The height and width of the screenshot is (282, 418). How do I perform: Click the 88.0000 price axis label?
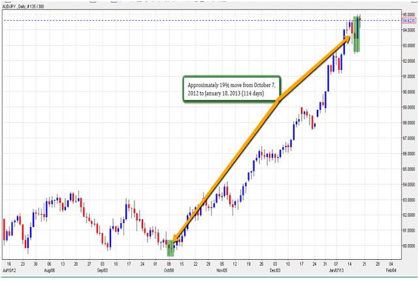(409, 123)
